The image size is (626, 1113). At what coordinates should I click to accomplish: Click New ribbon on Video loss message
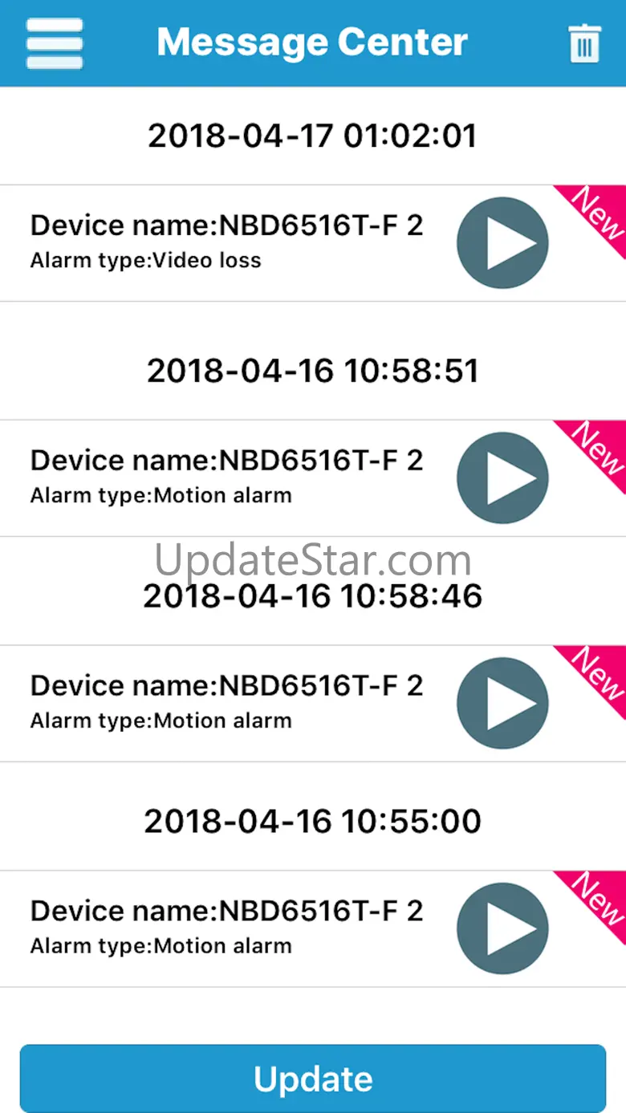596,217
